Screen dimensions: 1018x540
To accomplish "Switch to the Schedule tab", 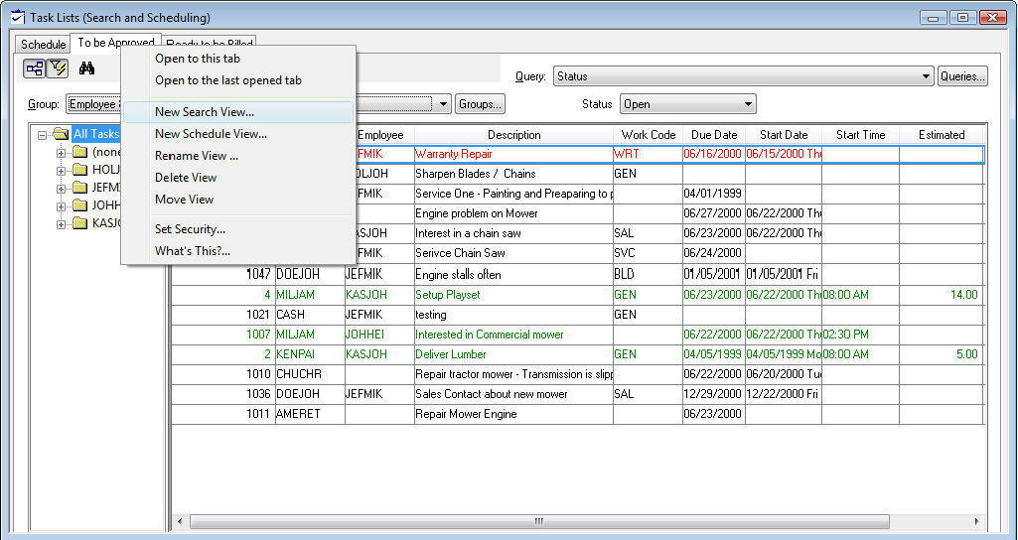I will [x=44, y=45].
